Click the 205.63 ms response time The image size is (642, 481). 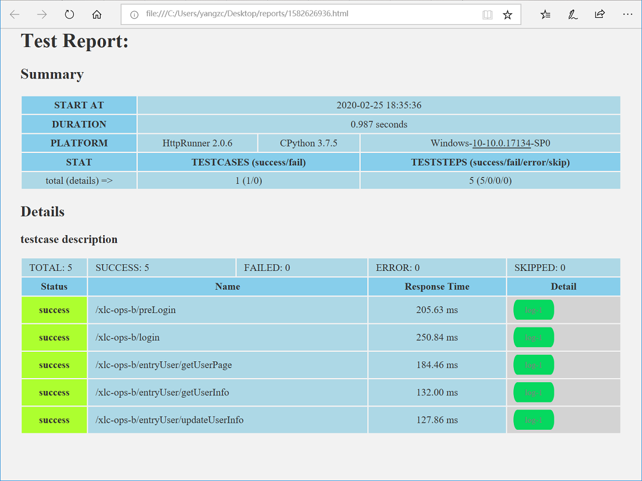click(x=438, y=310)
